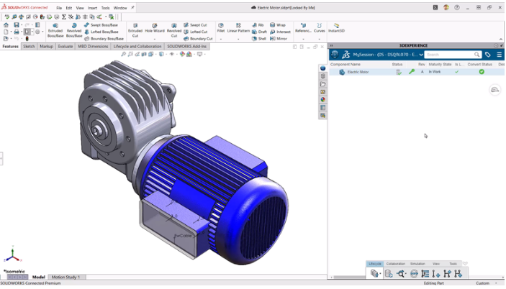This screenshot has height=289, width=506.
Task: Select the Boundary Cut feature
Action: click(x=198, y=39)
